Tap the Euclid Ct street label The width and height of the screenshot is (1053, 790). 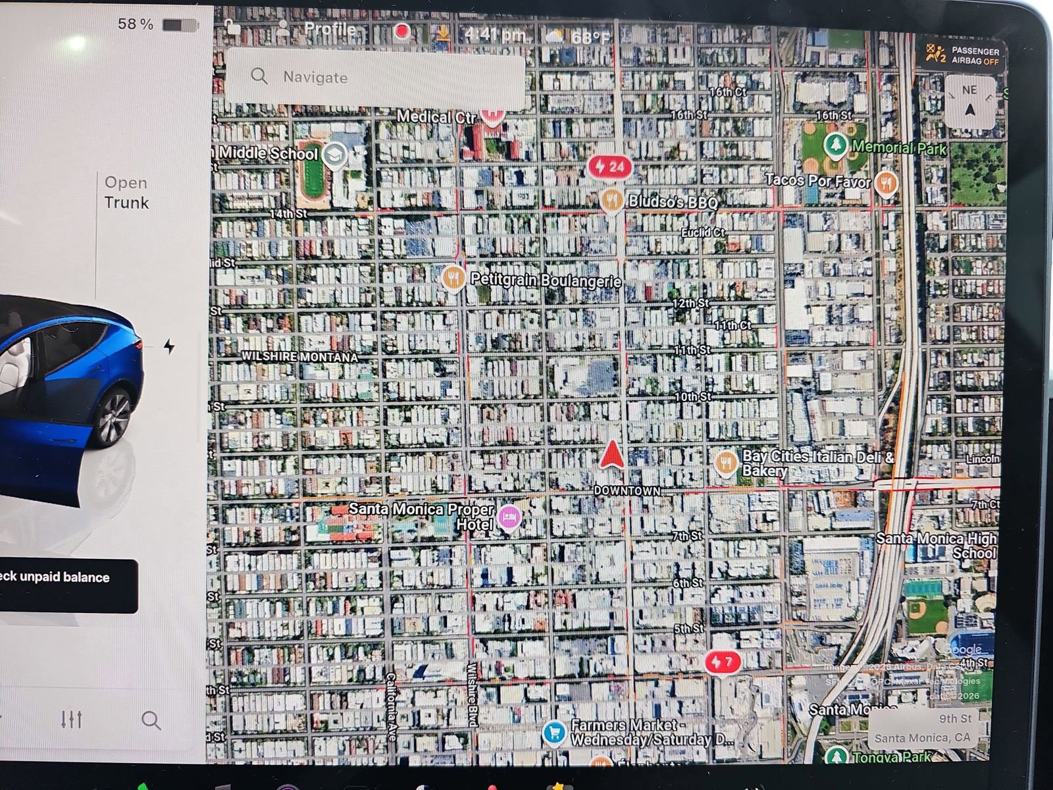[702, 232]
